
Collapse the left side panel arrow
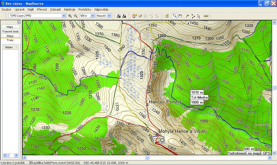[19, 22]
